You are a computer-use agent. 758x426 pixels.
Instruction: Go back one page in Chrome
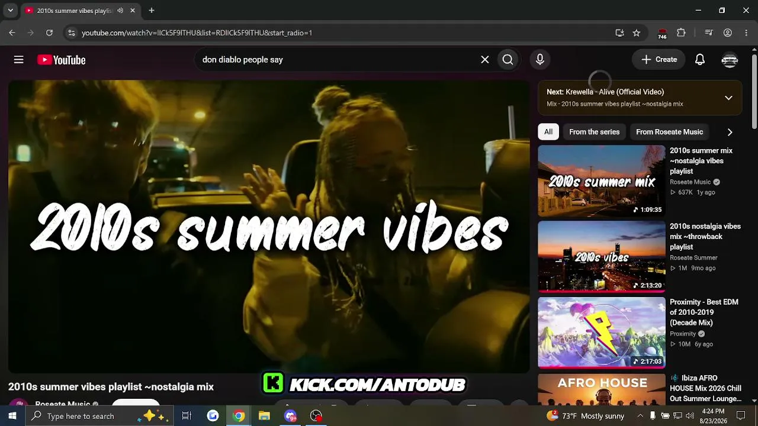pos(12,33)
